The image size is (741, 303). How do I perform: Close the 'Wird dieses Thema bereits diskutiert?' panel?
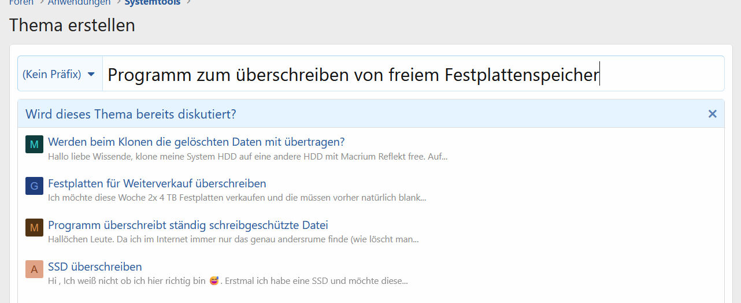(712, 114)
